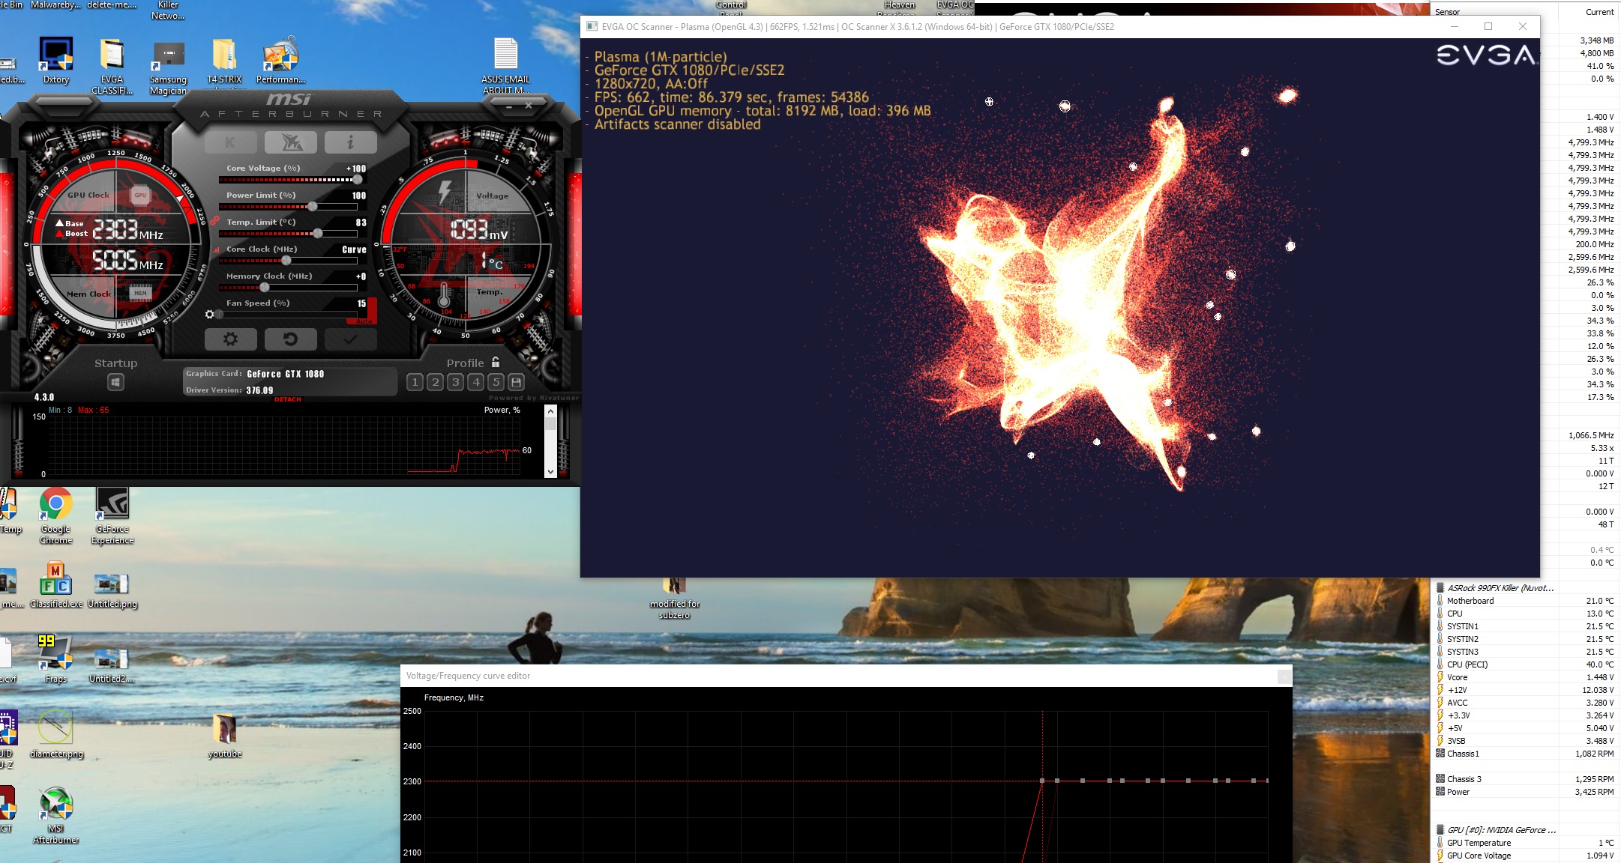Screen dimensions: 1621x863
Task: Toggle Apply at Windows startup button
Action: [x=115, y=382]
